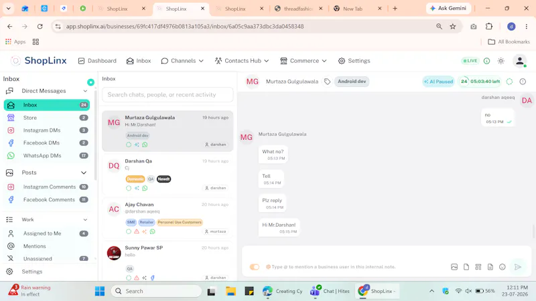
Task: Open Inbox in the top navigation
Action: click(x=139, y=61)
